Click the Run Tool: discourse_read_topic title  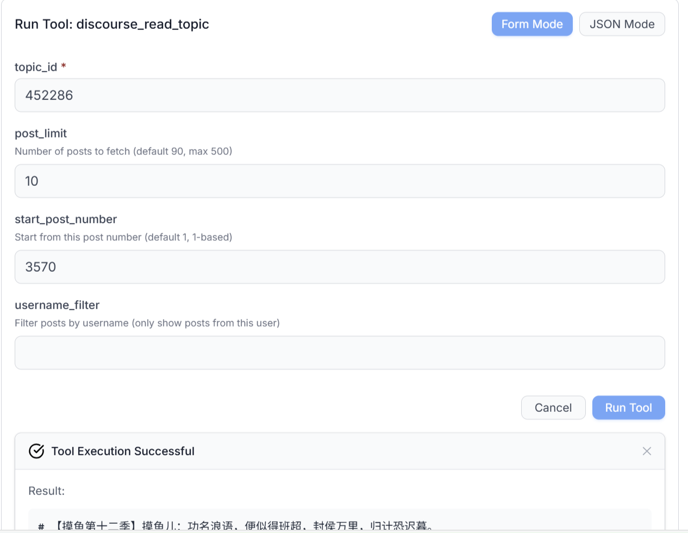click(x=112, y=24)
